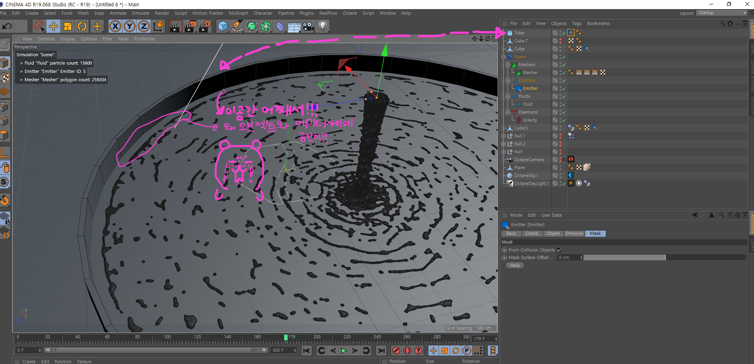Toggle the Mesher enable checkmark
Viewport: 754px width, 364px height.
tap(564, 72)
